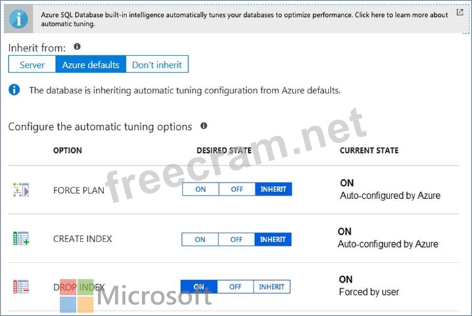Set FORCE PLAN desired state to ON
This screenshot has height=316, width=472.
(x=200, y=189)
